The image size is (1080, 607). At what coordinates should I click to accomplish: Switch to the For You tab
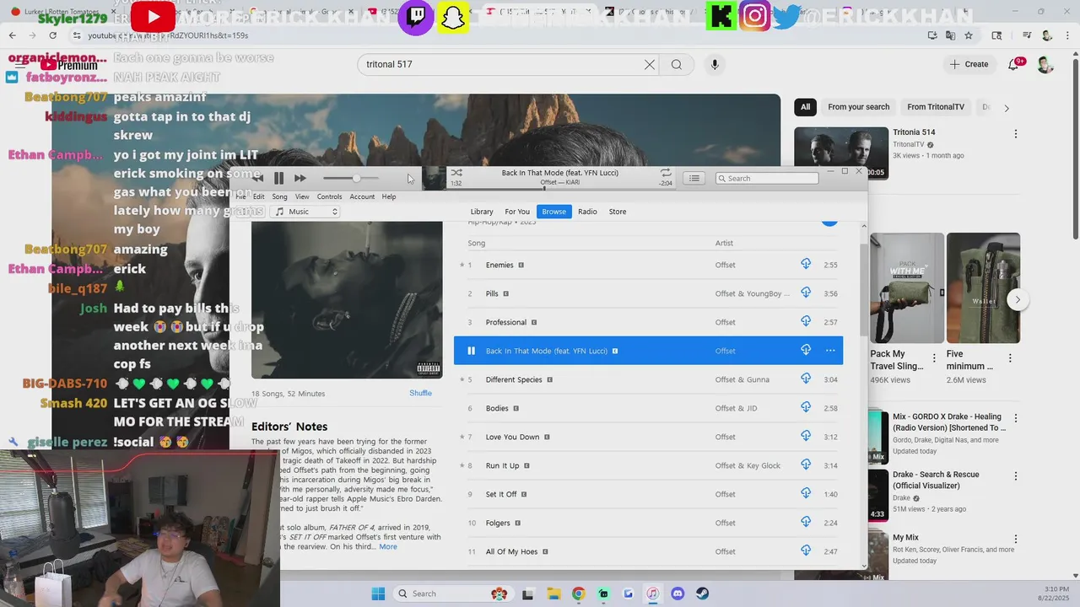coord(517,212)
